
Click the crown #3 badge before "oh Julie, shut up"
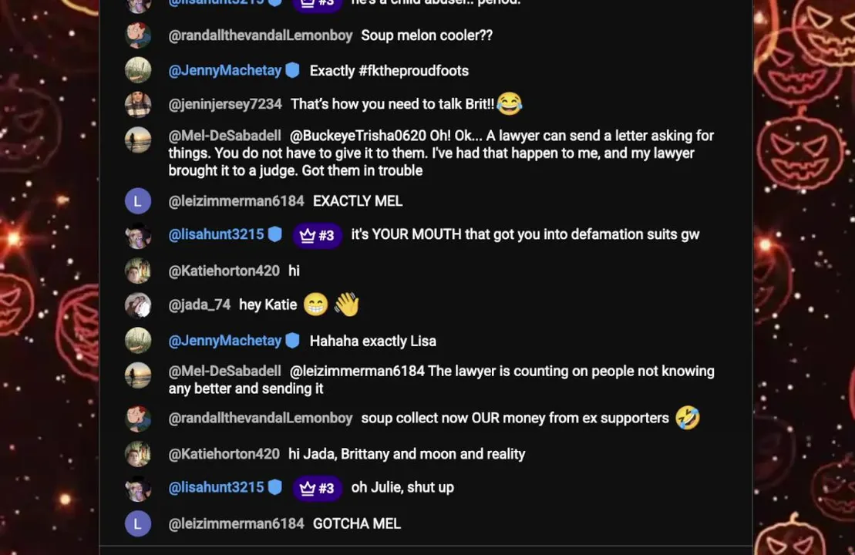pyautogui.click(x=317, y=488)
